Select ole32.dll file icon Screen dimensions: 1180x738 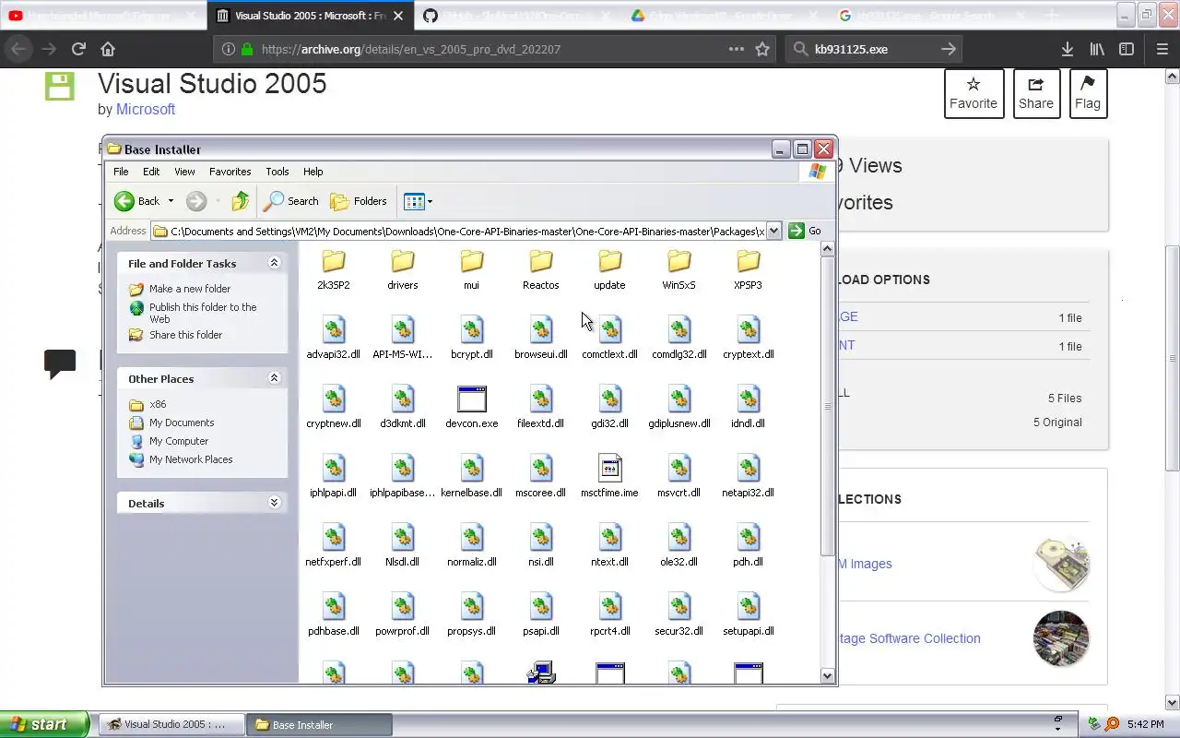pyautogui.click(x=678, y=538)
